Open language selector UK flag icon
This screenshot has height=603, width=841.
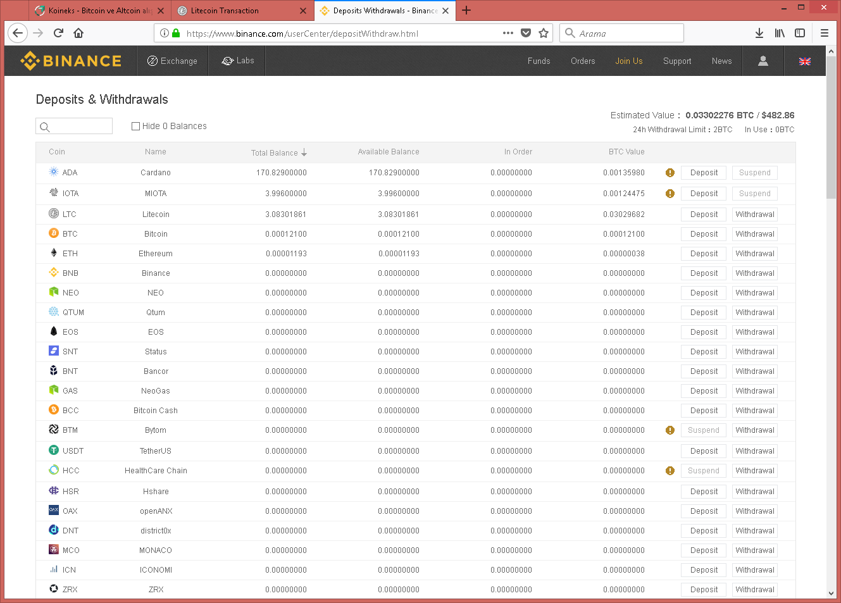point(805,61)
